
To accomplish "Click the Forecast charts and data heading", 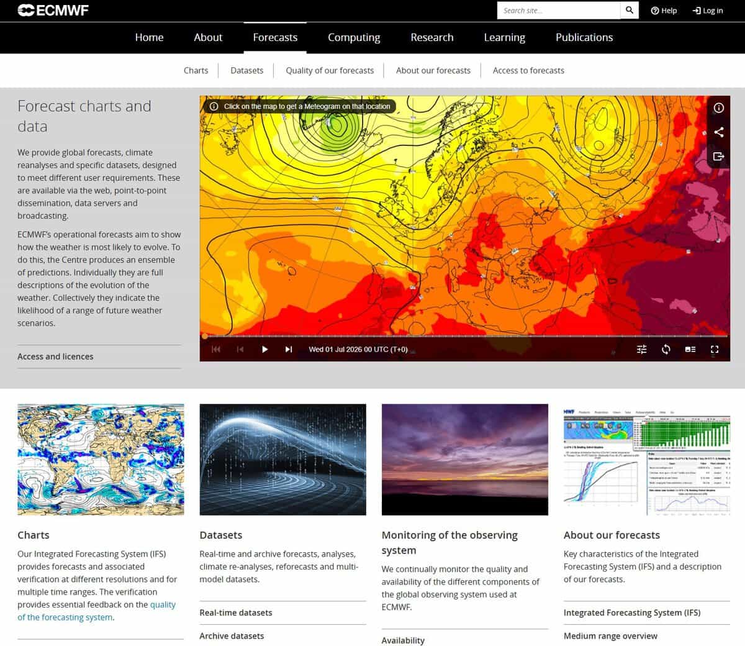I will click(x=84, y=116).
